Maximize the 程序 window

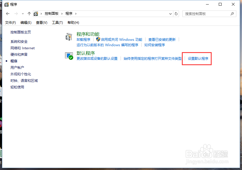220,5
